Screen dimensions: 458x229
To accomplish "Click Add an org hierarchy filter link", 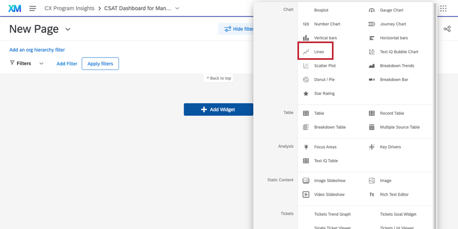I will (x=37, y=50).
